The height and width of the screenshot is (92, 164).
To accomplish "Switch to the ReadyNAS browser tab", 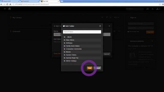I will coord(30,1).
